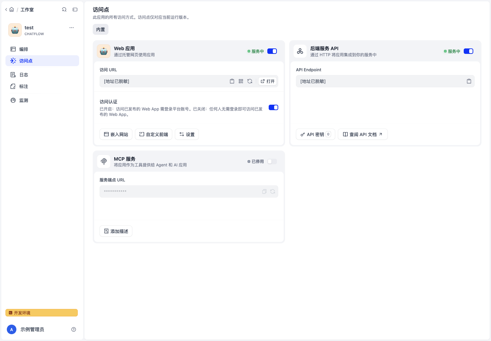
Task: Click the API Endpoint address field
Action: click(x=385, y=81)
